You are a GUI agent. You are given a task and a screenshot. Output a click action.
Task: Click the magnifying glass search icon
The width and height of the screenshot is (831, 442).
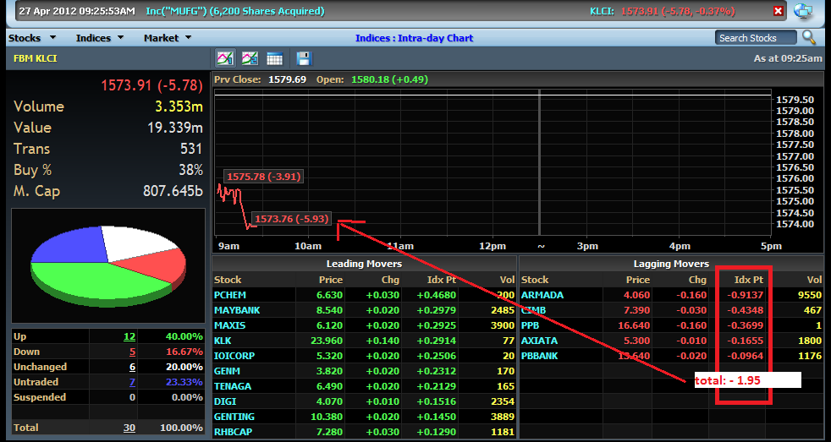[809, 37]
